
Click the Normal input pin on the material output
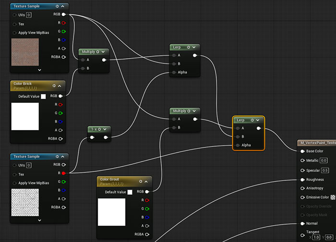tap(302, 223)
